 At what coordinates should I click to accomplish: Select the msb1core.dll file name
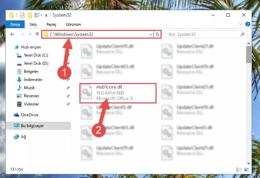point(109,87)
